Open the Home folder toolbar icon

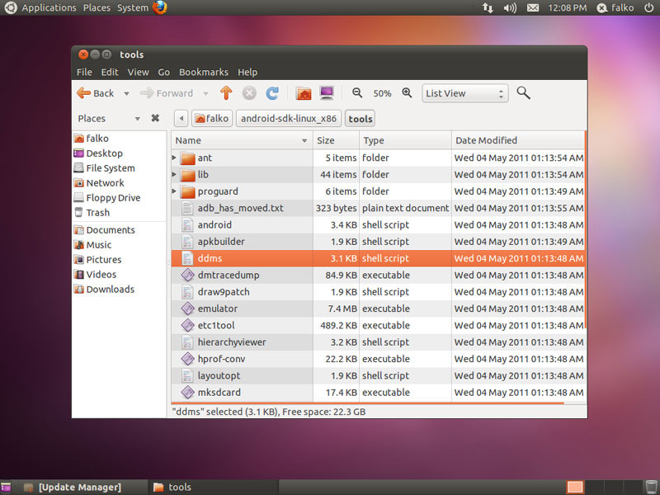[304, 93]
